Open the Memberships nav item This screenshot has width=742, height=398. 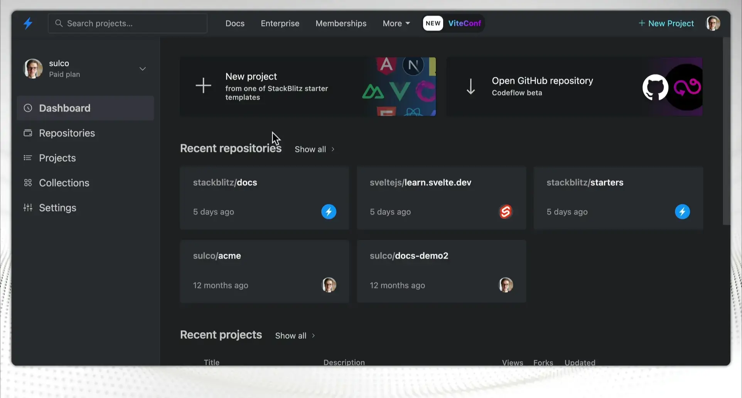341,23
